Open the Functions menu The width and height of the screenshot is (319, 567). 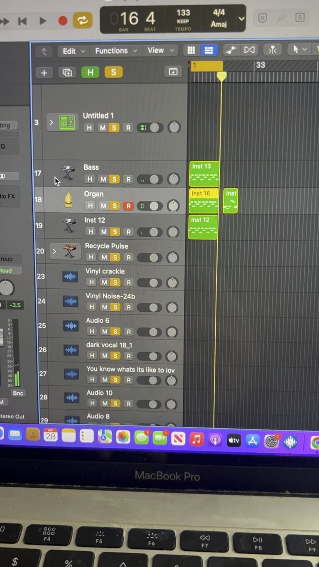116,51
